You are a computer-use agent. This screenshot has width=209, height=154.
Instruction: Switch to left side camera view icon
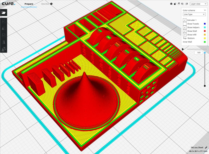click(183, 4)
